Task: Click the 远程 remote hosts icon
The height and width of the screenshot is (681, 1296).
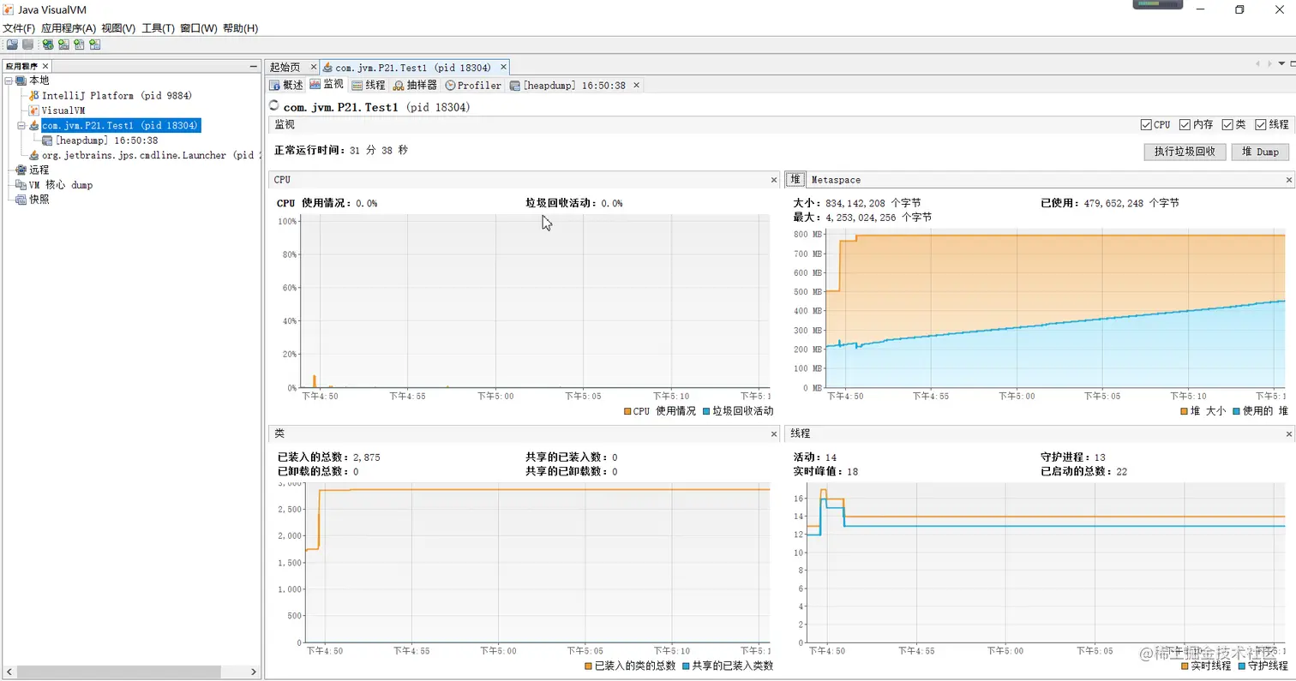Action: tap(21, 170)
